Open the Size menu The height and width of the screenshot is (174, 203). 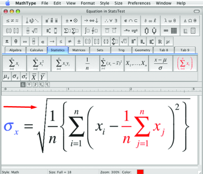click(118, 3)
